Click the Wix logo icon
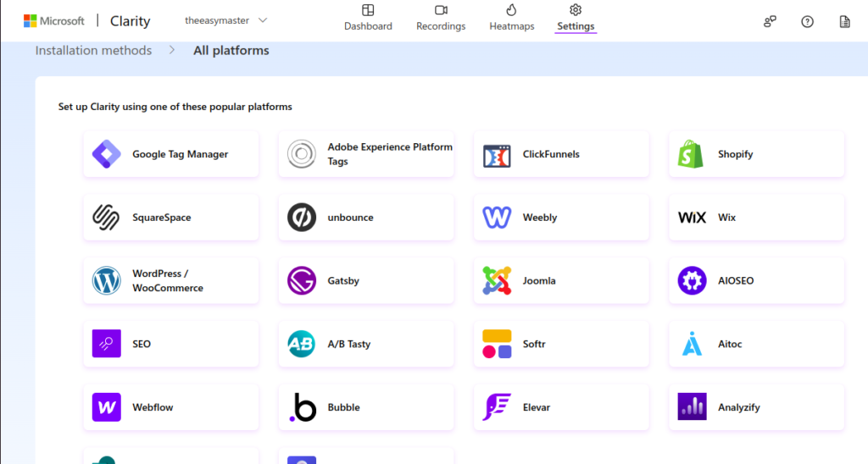 692,218
